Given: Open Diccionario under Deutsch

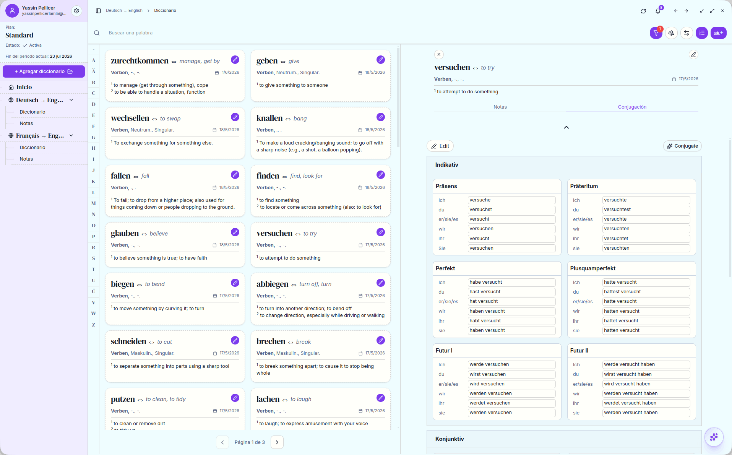Looking at the screenshot, I should [x=32, y=112].
